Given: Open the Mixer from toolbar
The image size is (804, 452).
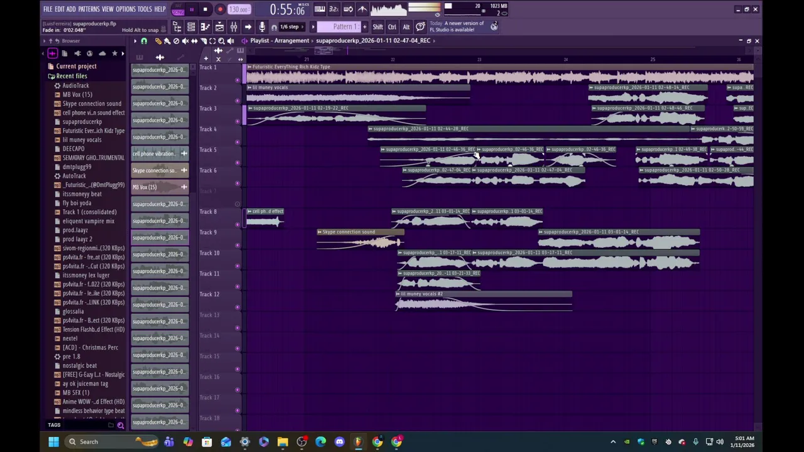Looking at the screenshot, I should (x=234, y=27).
